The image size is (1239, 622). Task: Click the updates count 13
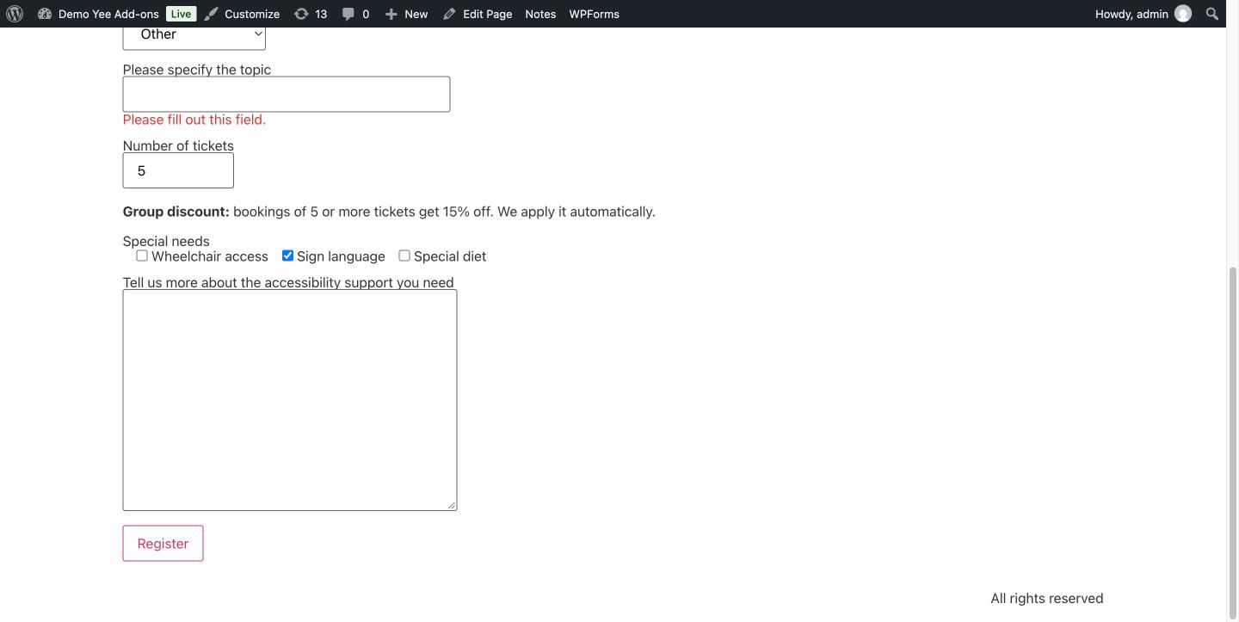click(x=321, y=14)
